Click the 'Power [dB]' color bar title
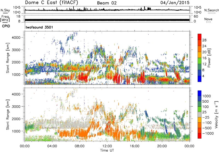This screenshot has width=219, height=152. point(209,58)
